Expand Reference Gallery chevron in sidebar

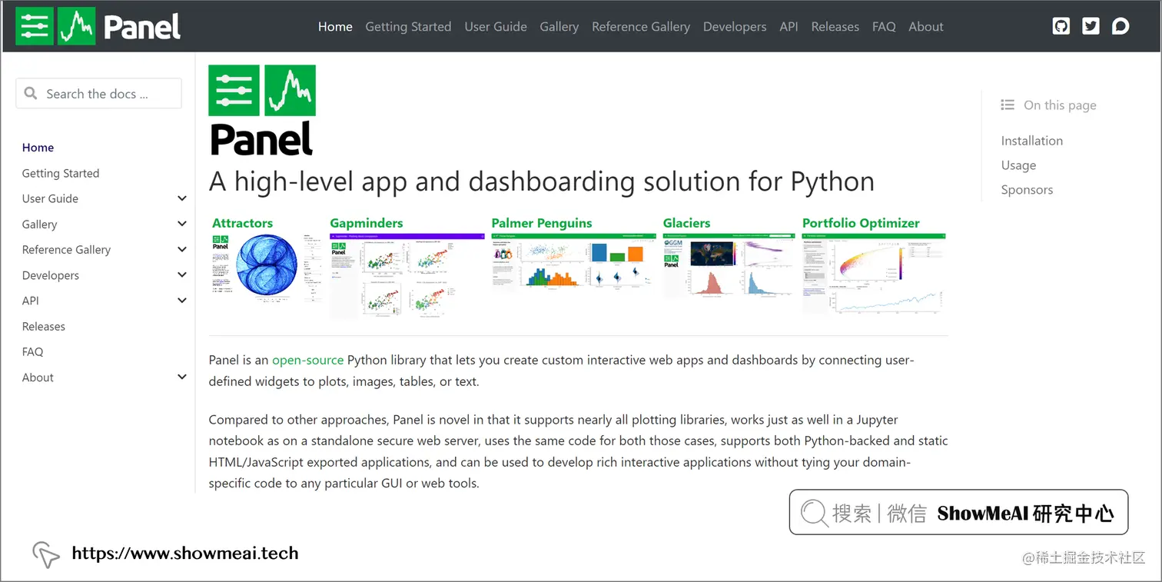182,249
